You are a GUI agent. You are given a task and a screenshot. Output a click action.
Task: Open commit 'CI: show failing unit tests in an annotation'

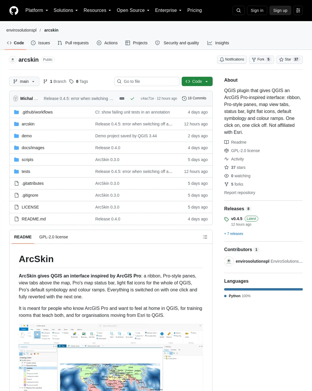(x=133, y=112)
